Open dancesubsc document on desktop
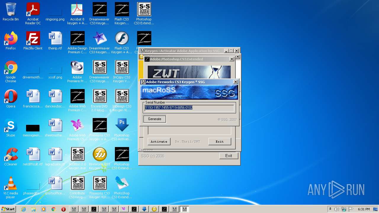Screen dimensions: 379x213 coord(55,99)
